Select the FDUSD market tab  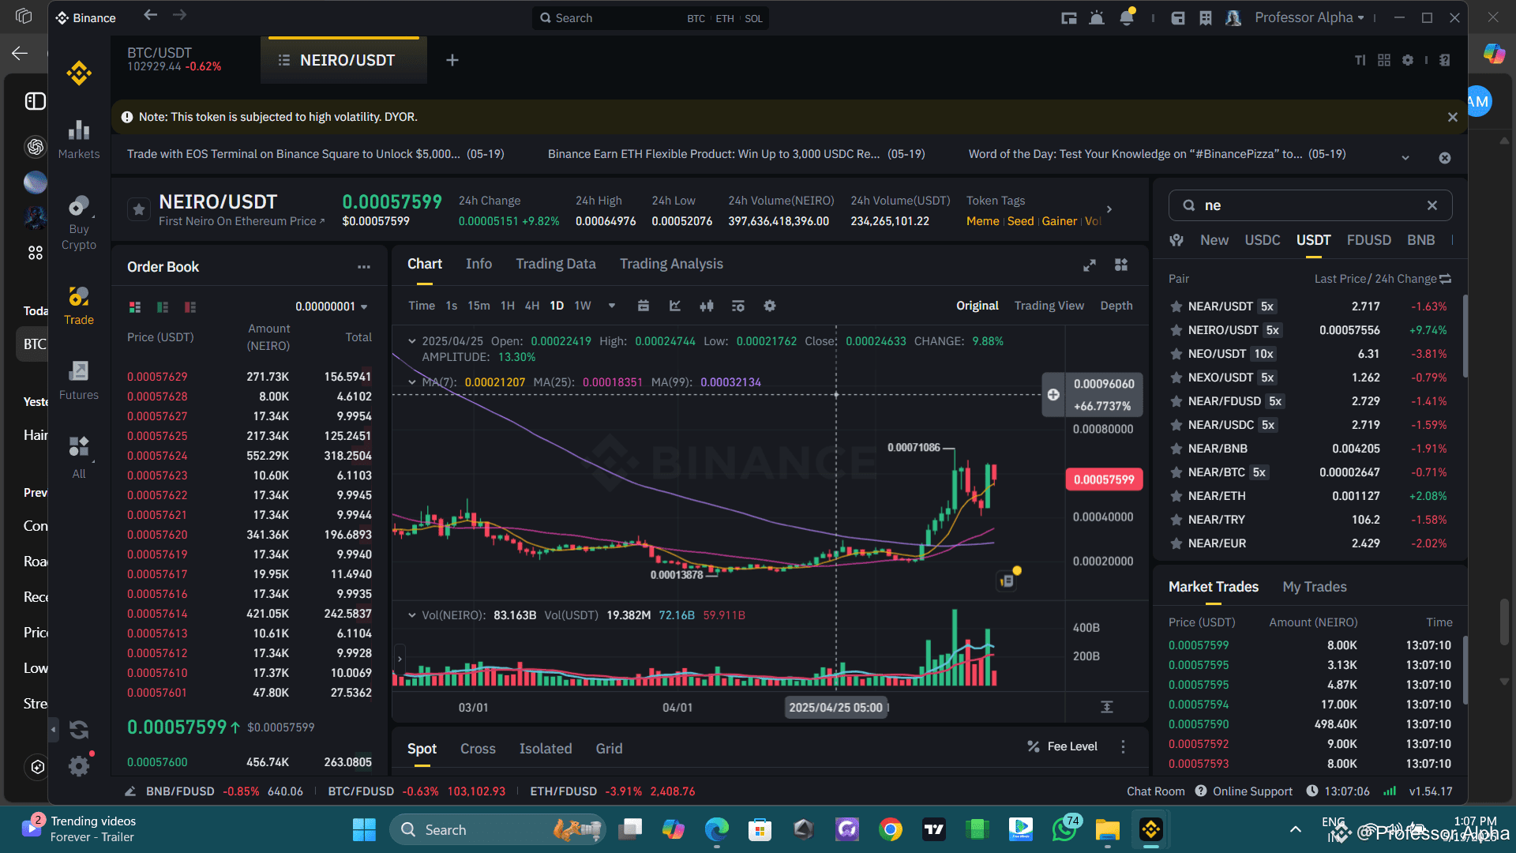1369,240
